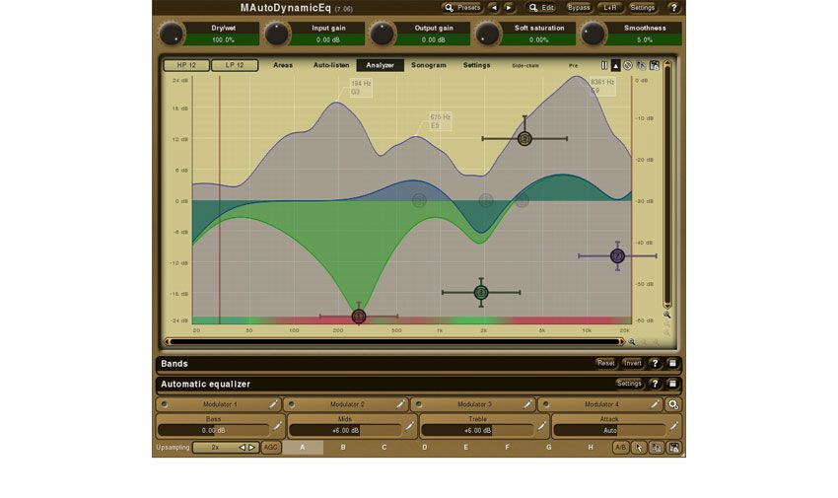Edit Treble multiparameter pencil icon
The height and width of the screenshot is (498, 838).
click(541, 426)
